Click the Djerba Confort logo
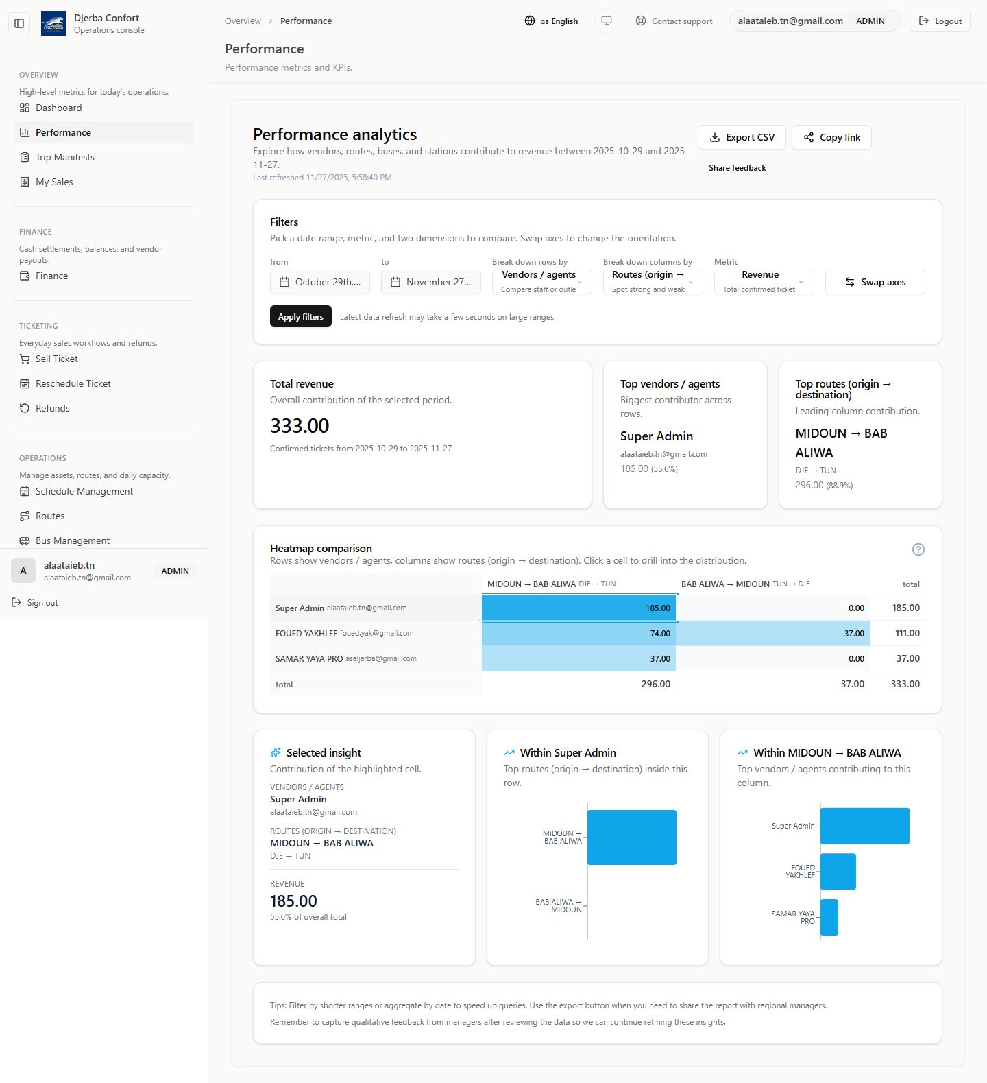The width and height of the screenshot is (987, 1083). [53, 23]
